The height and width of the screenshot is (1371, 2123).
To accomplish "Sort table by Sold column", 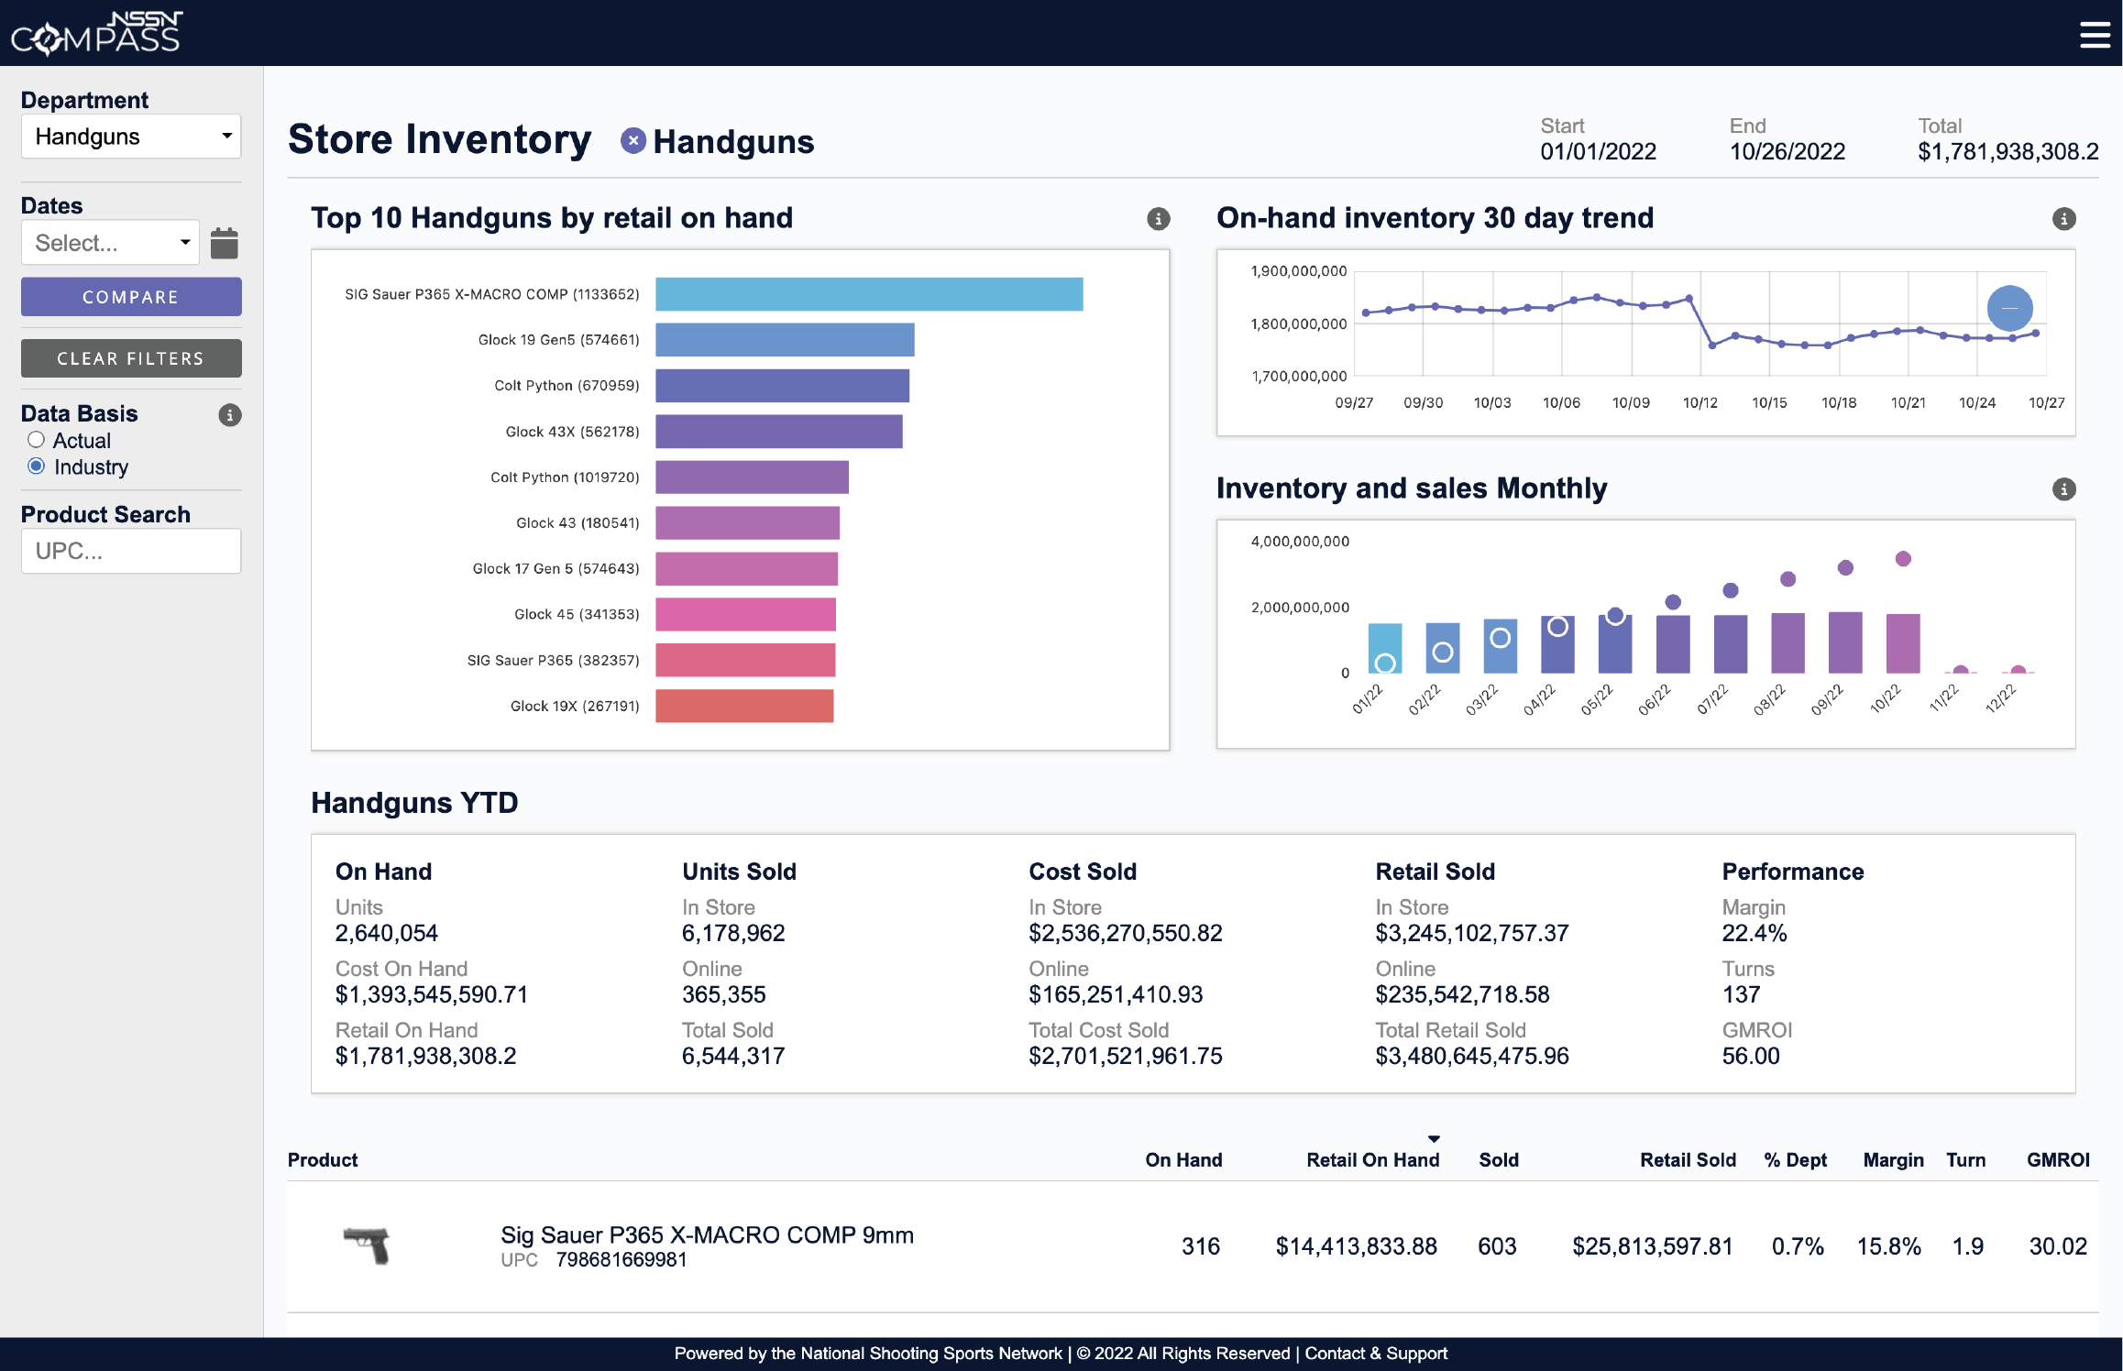I will [x=1499, y=1160].
